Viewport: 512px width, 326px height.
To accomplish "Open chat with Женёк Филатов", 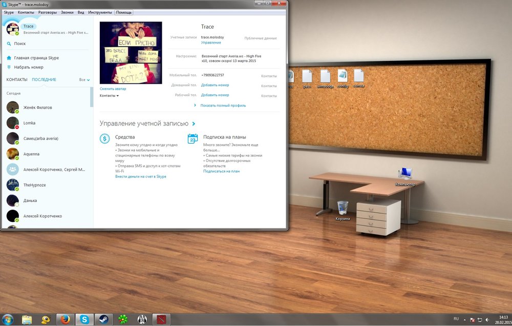I will coord(37,108).
